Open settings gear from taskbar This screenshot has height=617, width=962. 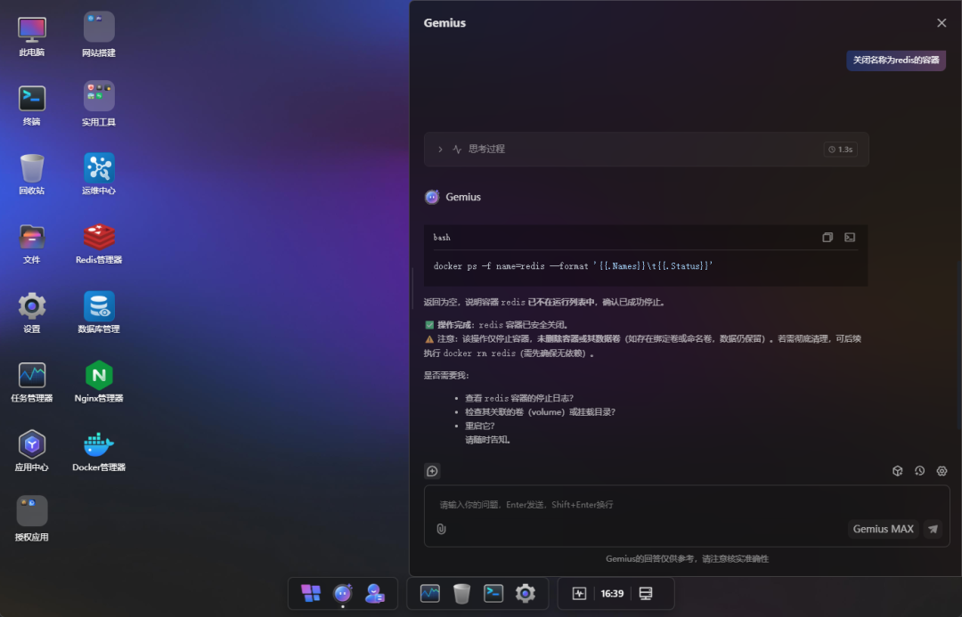click(x=526, y=593)
